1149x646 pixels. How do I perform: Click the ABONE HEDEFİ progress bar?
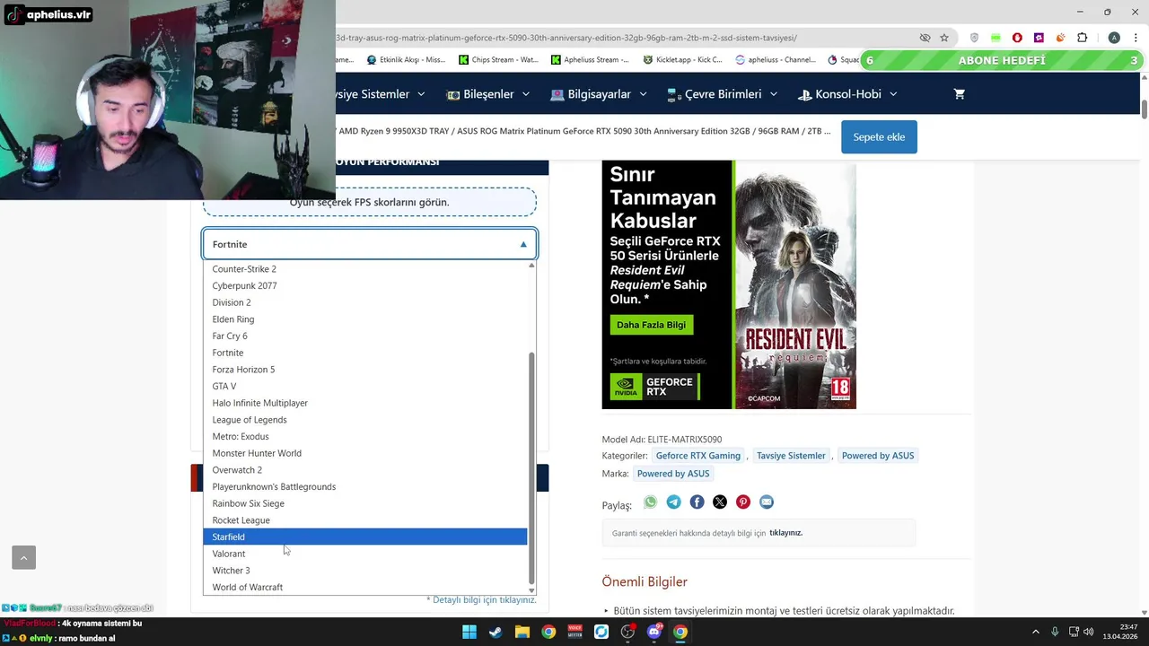(1002, 60)
